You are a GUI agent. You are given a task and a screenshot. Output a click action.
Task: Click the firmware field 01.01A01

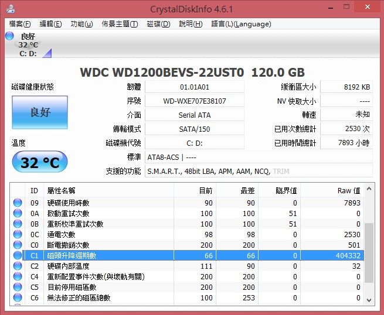(195, 87)
